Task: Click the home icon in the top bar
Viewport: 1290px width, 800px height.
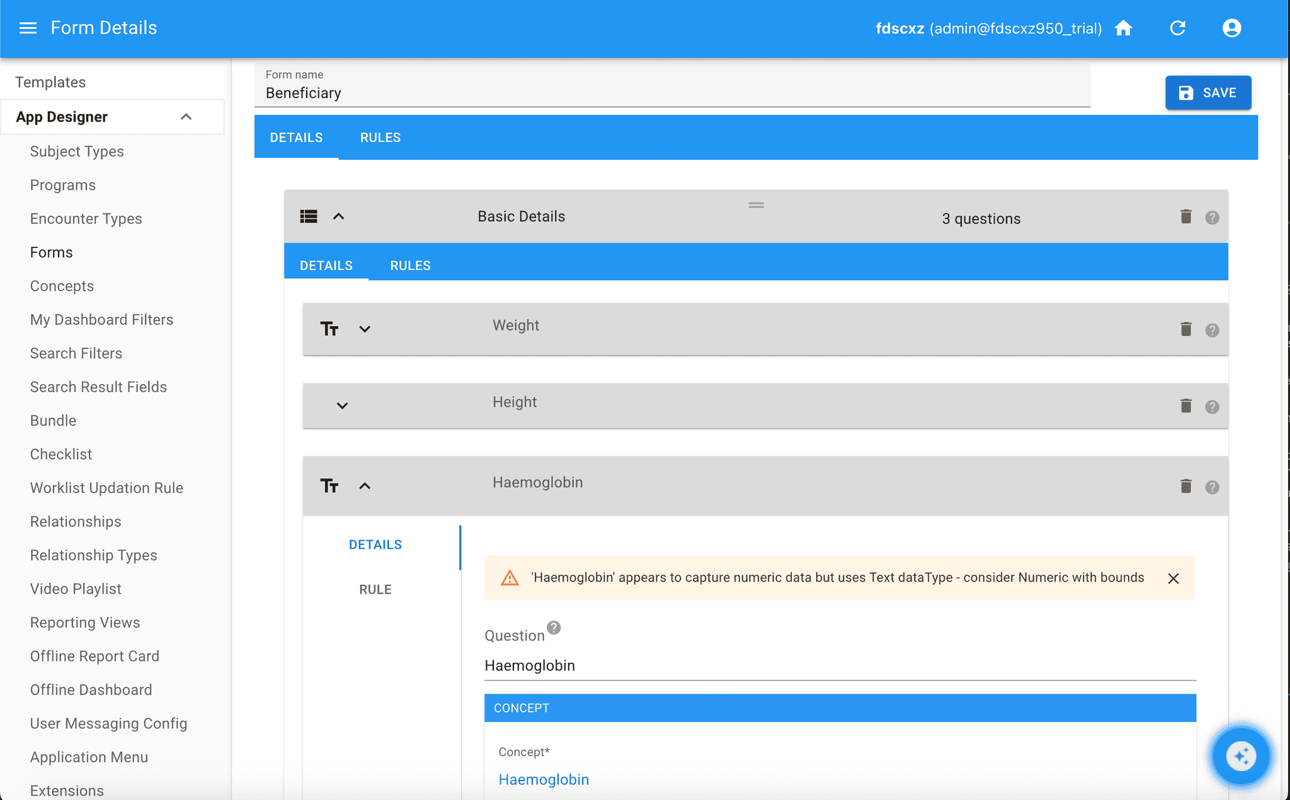Action: (1124, 28)
